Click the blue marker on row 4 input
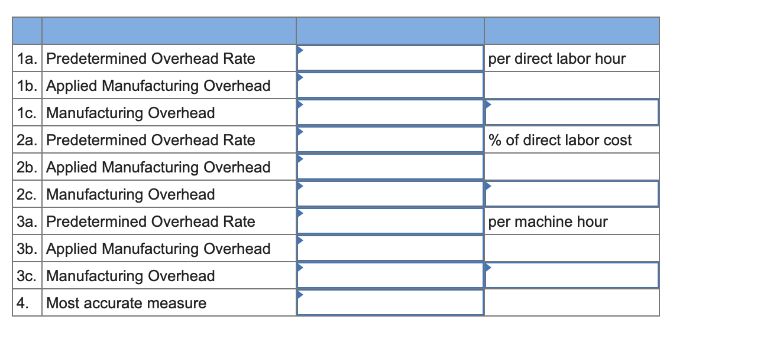Viewport: 783px width, 352px height. [300, 293]
